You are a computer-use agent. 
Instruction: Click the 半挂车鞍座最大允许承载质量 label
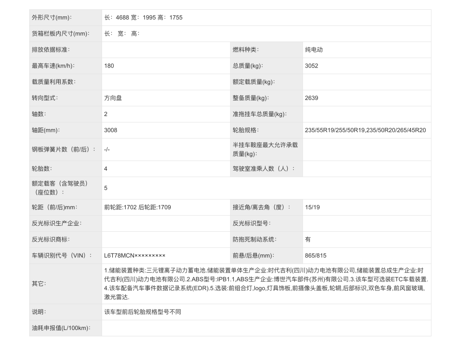point(265,149)
